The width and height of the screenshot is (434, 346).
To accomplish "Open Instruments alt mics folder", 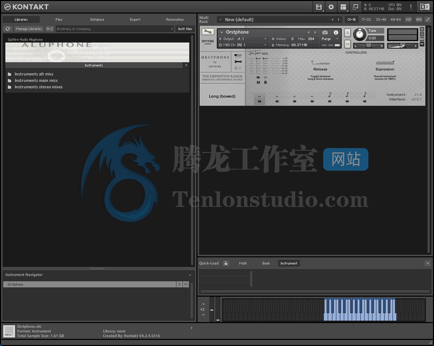I will [x=34, y=74].
